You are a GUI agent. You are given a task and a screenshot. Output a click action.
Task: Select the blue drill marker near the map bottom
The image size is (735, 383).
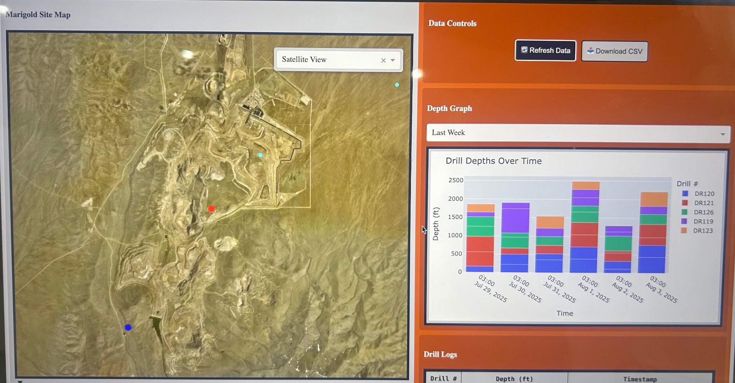point(128,327)
